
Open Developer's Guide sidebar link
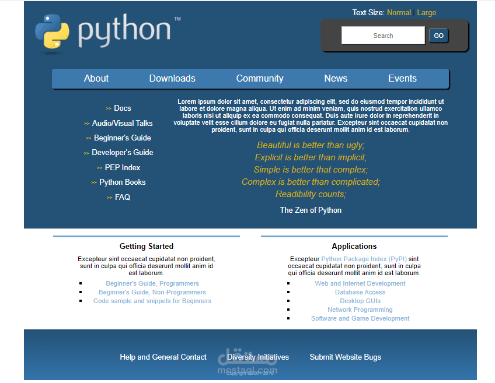coord(123,153)
